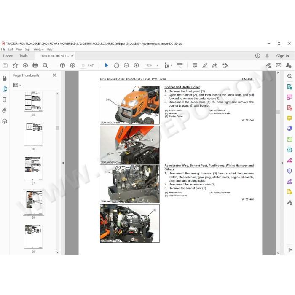The image size is (295, 295).
Task: View notifications bell
Action: coord(267,56)
